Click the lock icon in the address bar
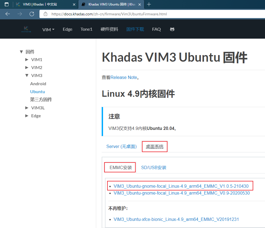Image resolution: width=265 pixels, height=228 pixels. (45, 14)
